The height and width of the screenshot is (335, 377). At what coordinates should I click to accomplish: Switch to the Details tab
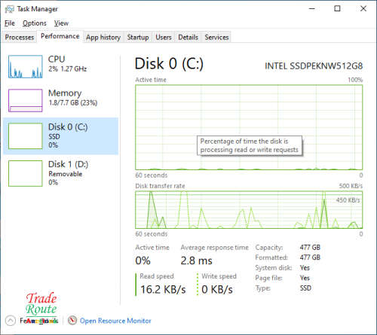tap(188, 37)
